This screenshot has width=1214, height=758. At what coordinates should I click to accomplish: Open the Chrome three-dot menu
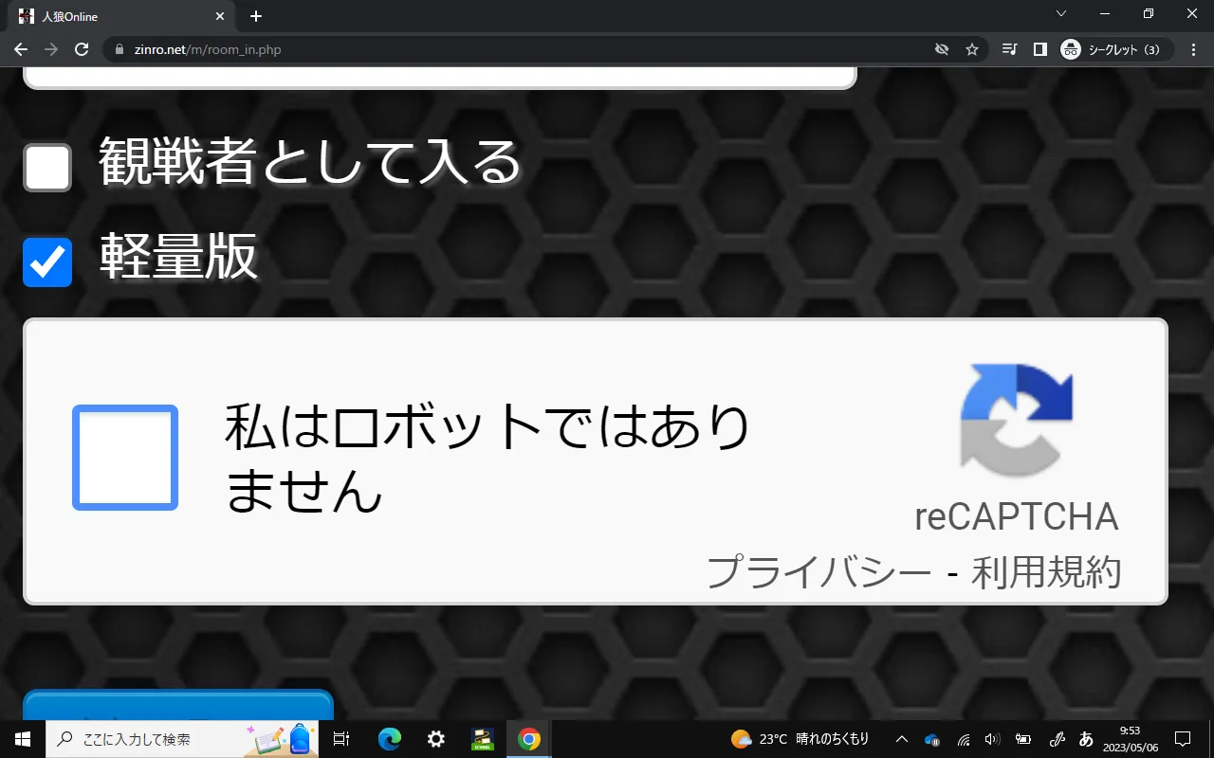pos(1192,49)
